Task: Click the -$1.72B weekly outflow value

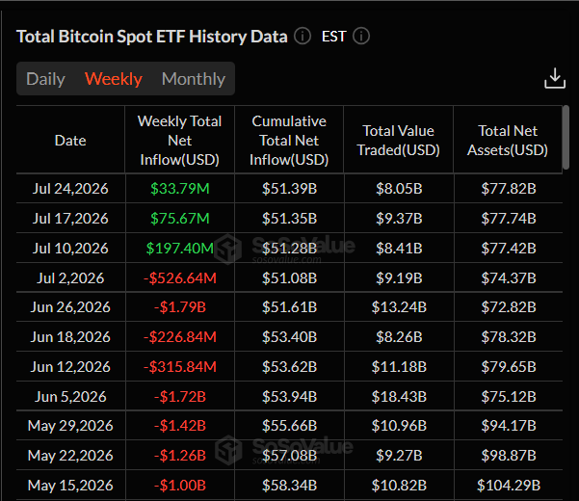Action: pyautogui.click(x=180, y=397)
